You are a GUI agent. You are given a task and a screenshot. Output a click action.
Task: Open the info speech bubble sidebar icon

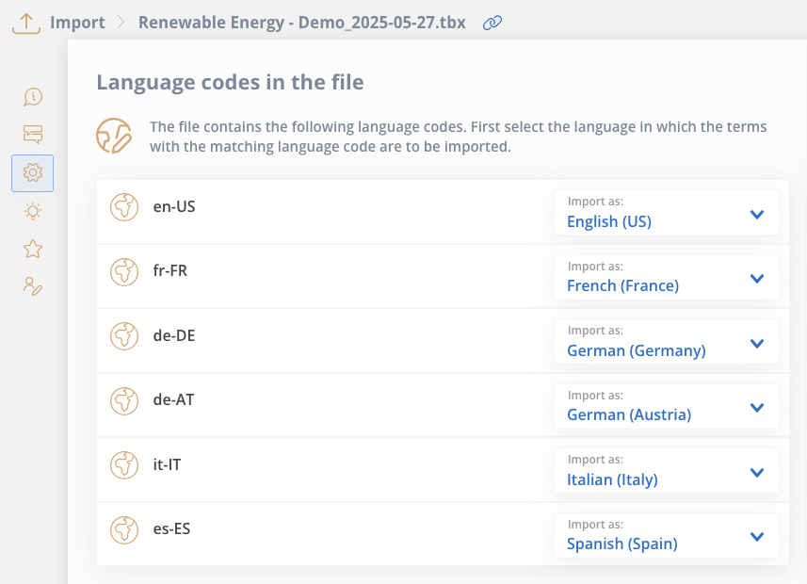click(32, 97)
